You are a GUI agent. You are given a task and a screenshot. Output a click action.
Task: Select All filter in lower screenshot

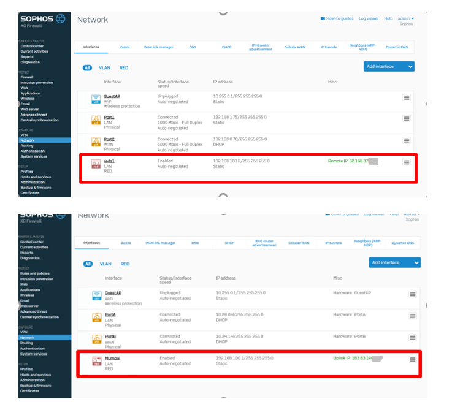point(88,264)
